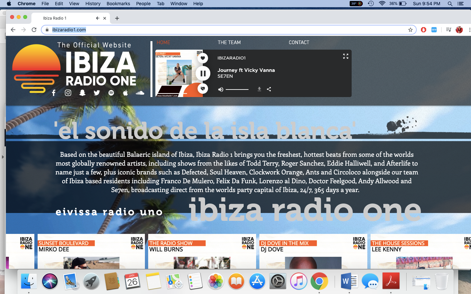Open THE TEAM navigation page
The width and height of the screenshot is (471, 294).
(229, 42)
